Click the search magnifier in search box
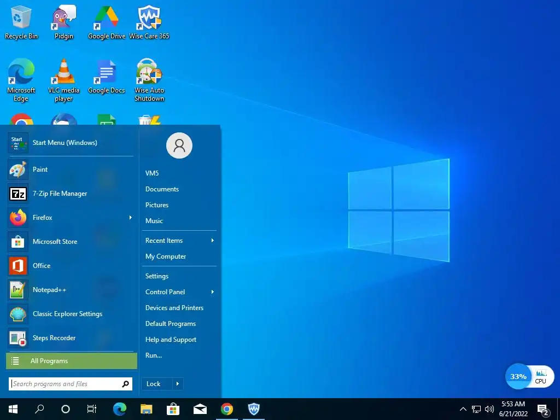Screen dimensions: 560x420 click(125, 384)
